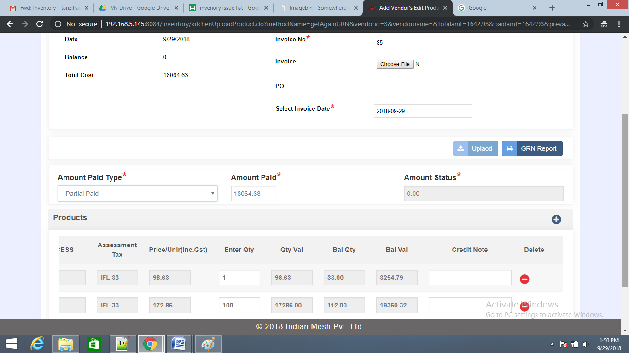This screenshot has width=629, height=353.
Task: Click the page's vertical scrollbar thumb
Action: 625,201
